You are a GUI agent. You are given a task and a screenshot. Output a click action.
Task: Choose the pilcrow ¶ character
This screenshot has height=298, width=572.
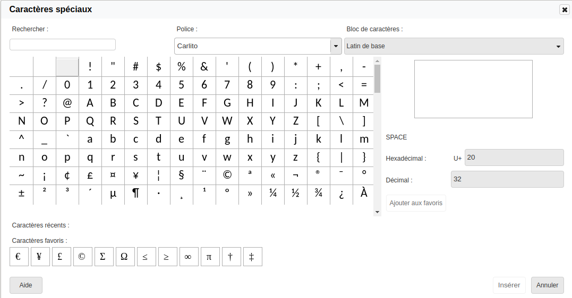click(135, 194)
